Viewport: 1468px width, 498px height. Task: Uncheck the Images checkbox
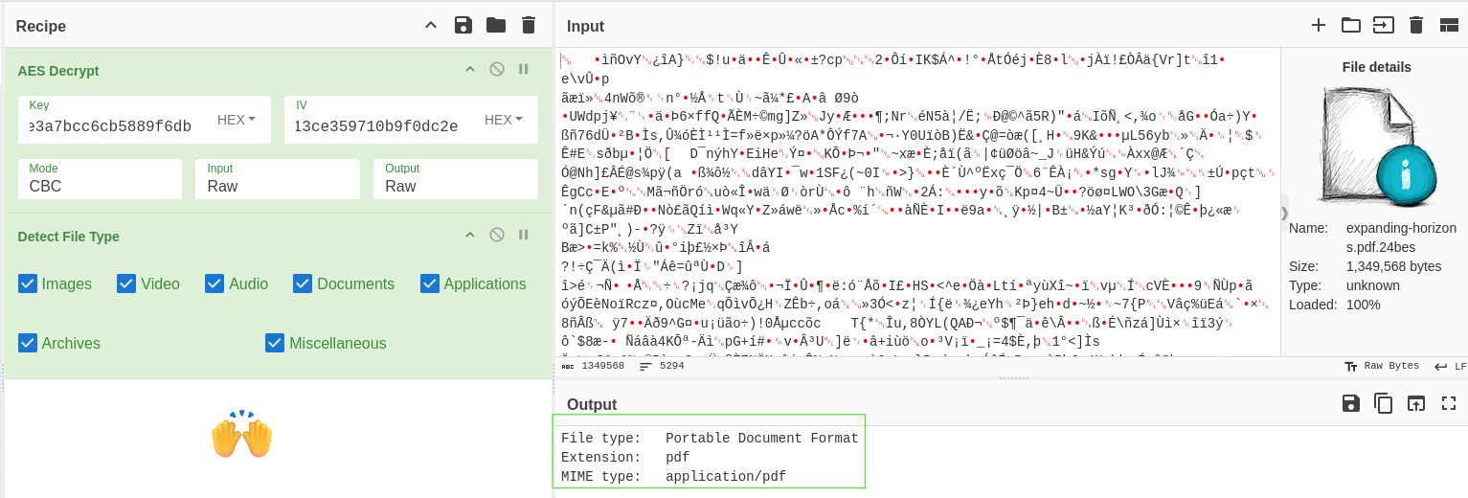pyautogui.click(x=28, y=283)
